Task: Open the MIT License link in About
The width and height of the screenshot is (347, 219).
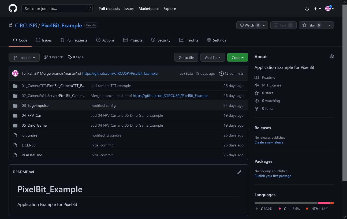Action: click(268, 85)
